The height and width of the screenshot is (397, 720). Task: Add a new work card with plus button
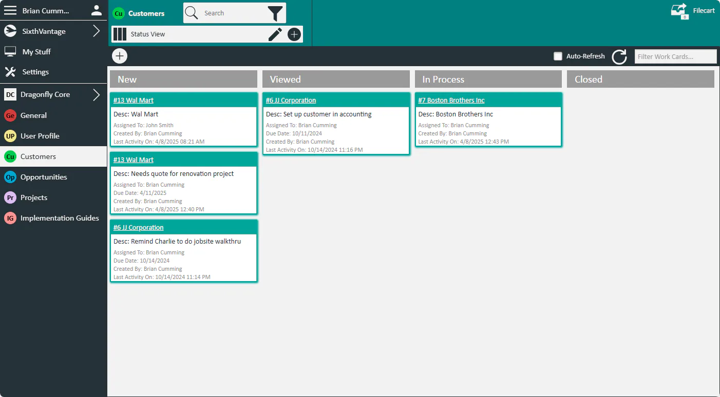click(120, 56)
